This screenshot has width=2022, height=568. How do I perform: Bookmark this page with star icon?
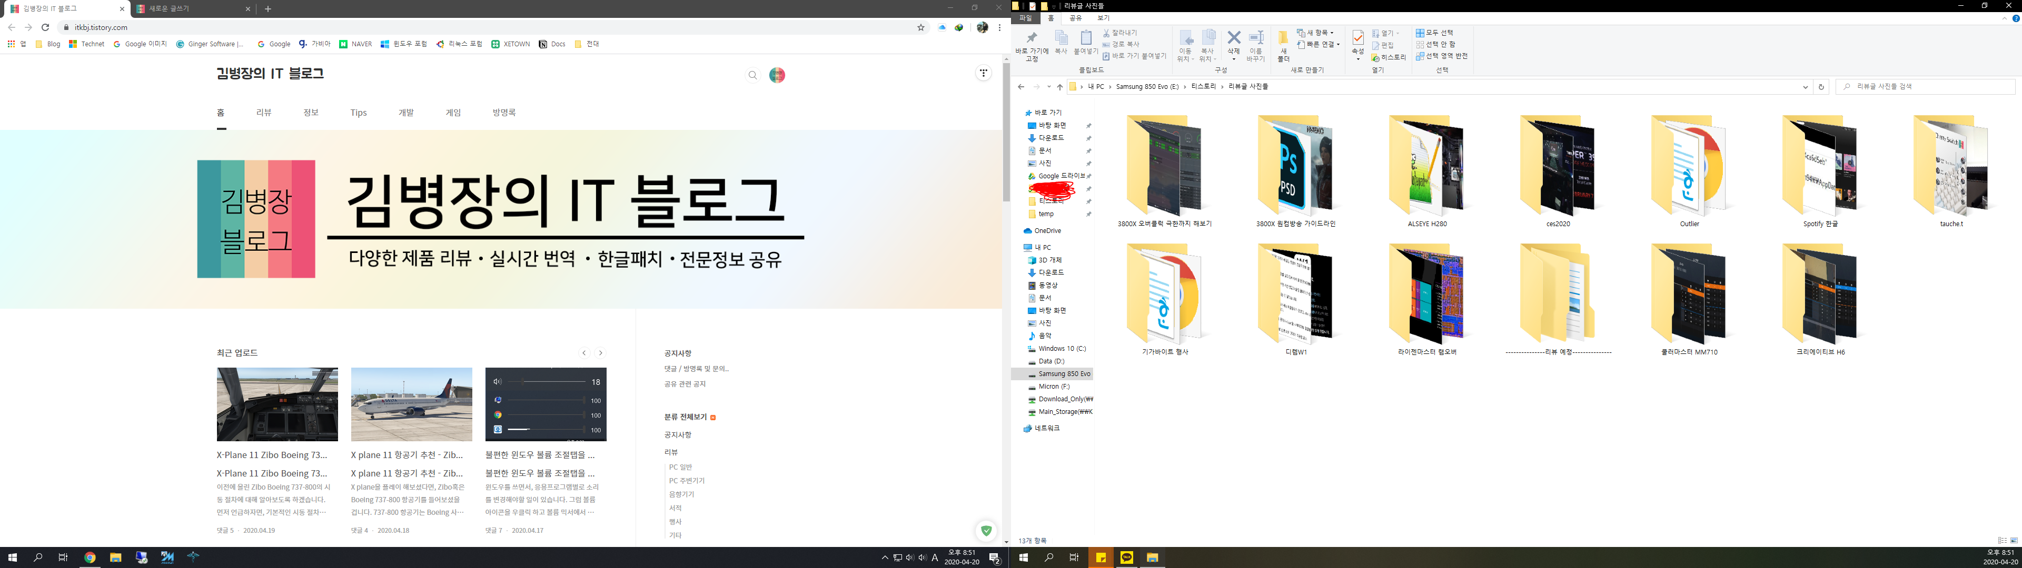pyautogui.click(x=921, y=27)
